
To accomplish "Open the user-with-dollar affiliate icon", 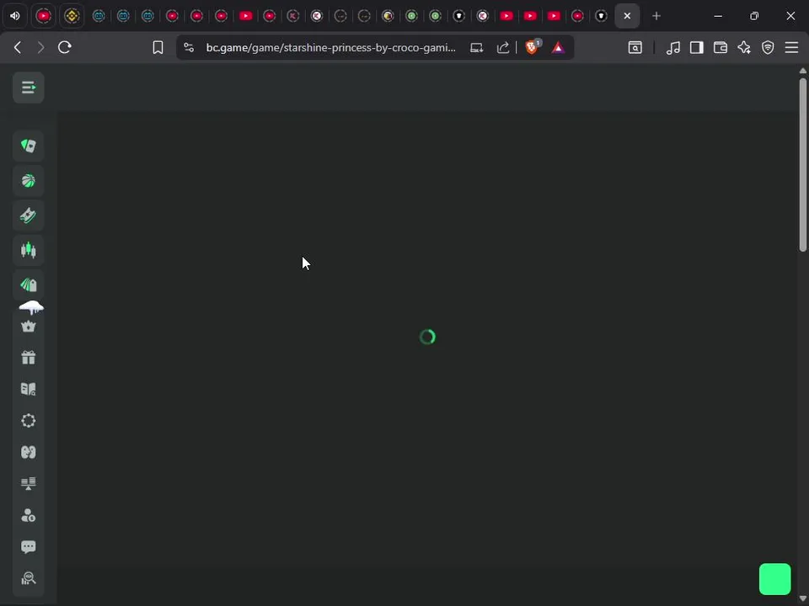I will pos(29,515).
